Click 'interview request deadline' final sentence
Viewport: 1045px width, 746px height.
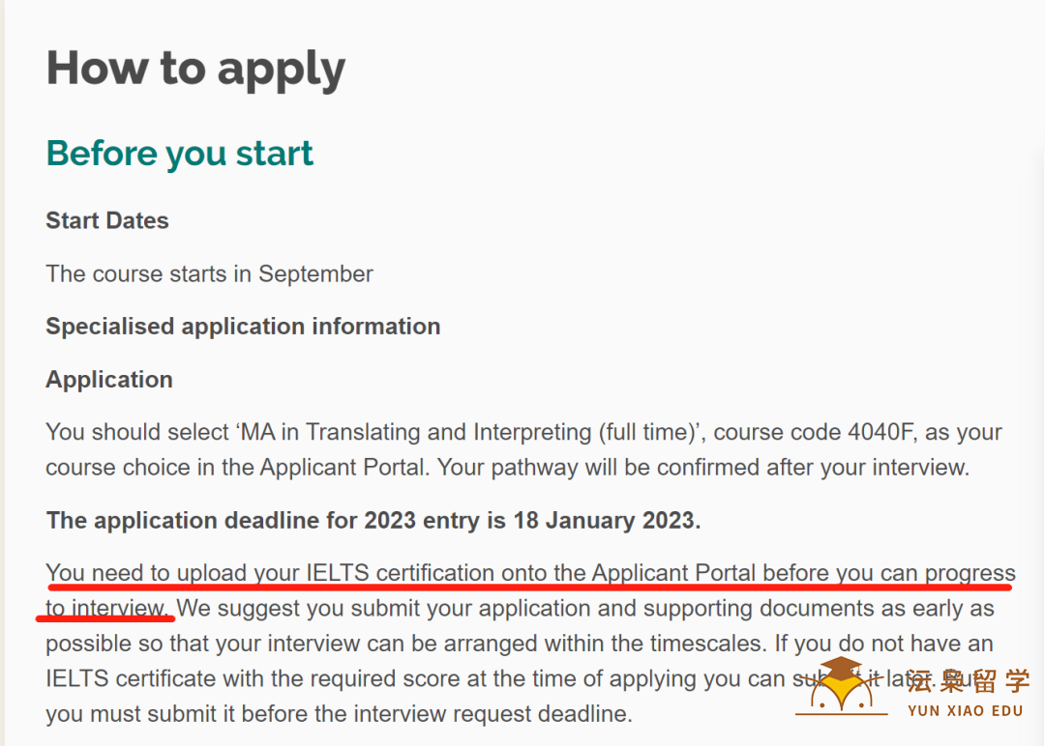(x=340, y=714)
